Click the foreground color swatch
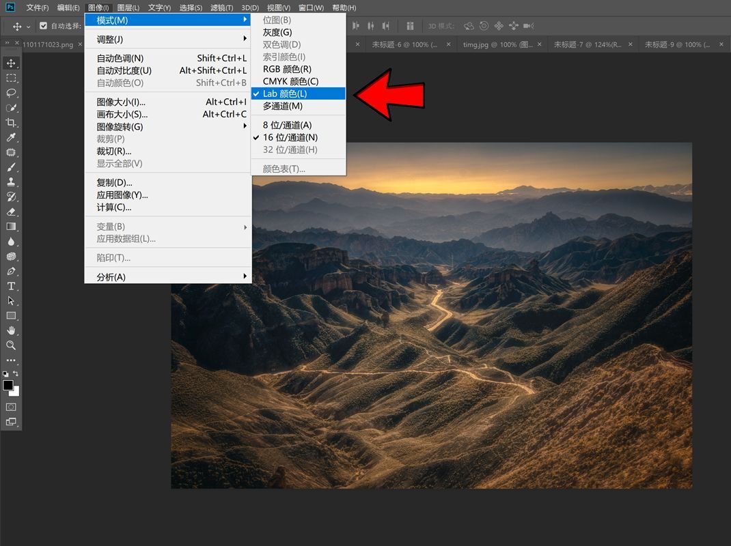731x546 pixels. (x=10, y=386)
